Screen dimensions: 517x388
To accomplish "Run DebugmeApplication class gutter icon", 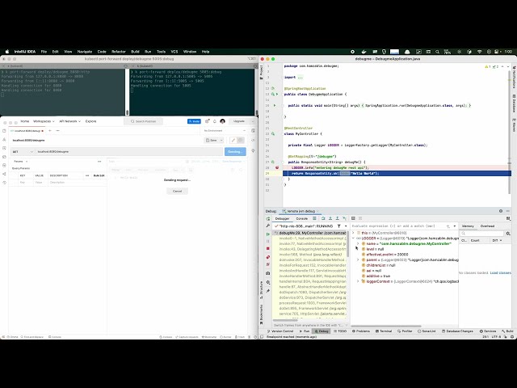I will [277, 94].
